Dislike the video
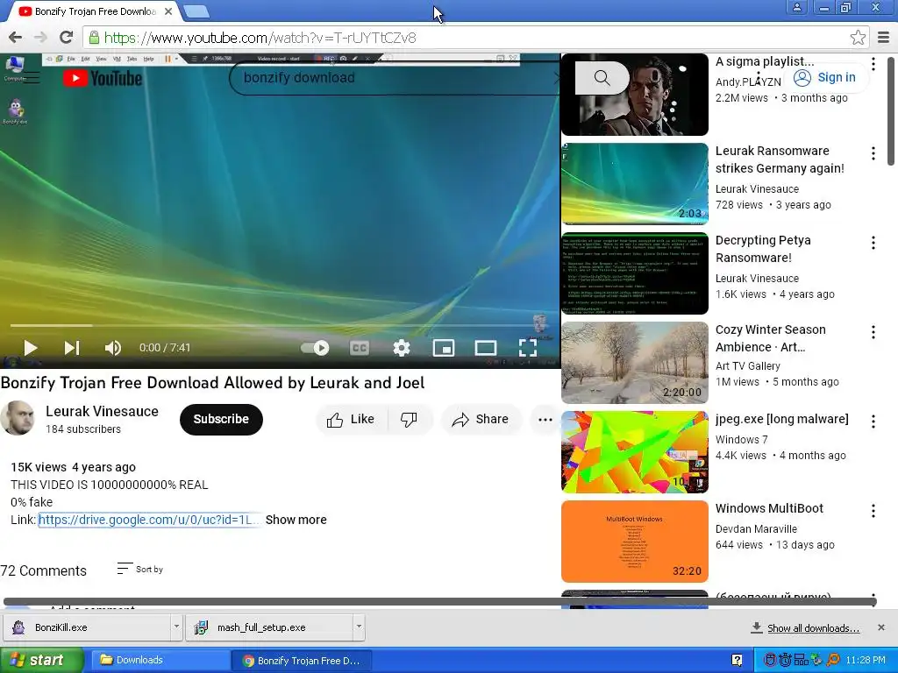898x673 pixels. 409,420
